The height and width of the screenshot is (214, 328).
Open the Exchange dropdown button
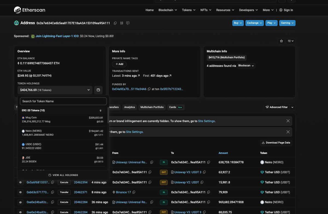click(x=254, y=23)
